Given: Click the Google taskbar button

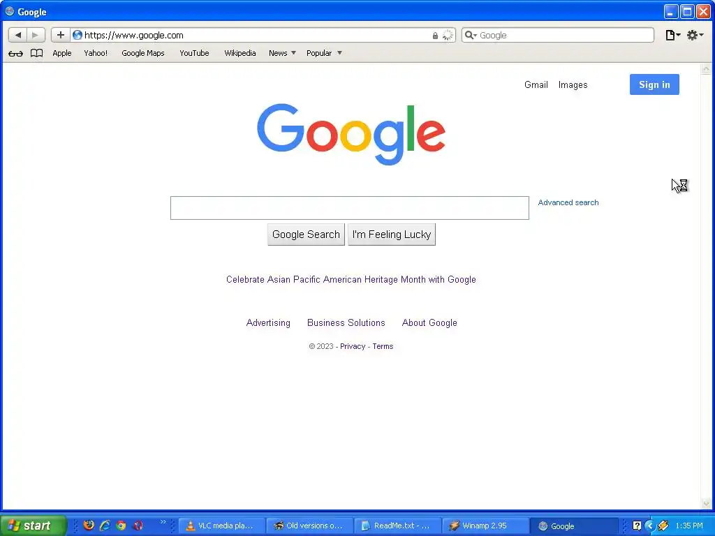Looking at the screenshot, I should 573,526.
